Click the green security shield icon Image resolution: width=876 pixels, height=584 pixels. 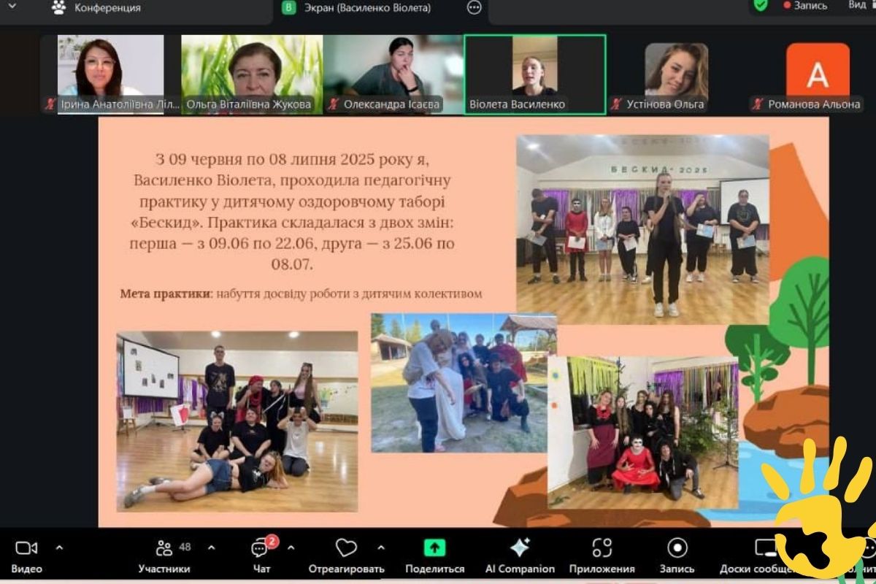point(761,6)
